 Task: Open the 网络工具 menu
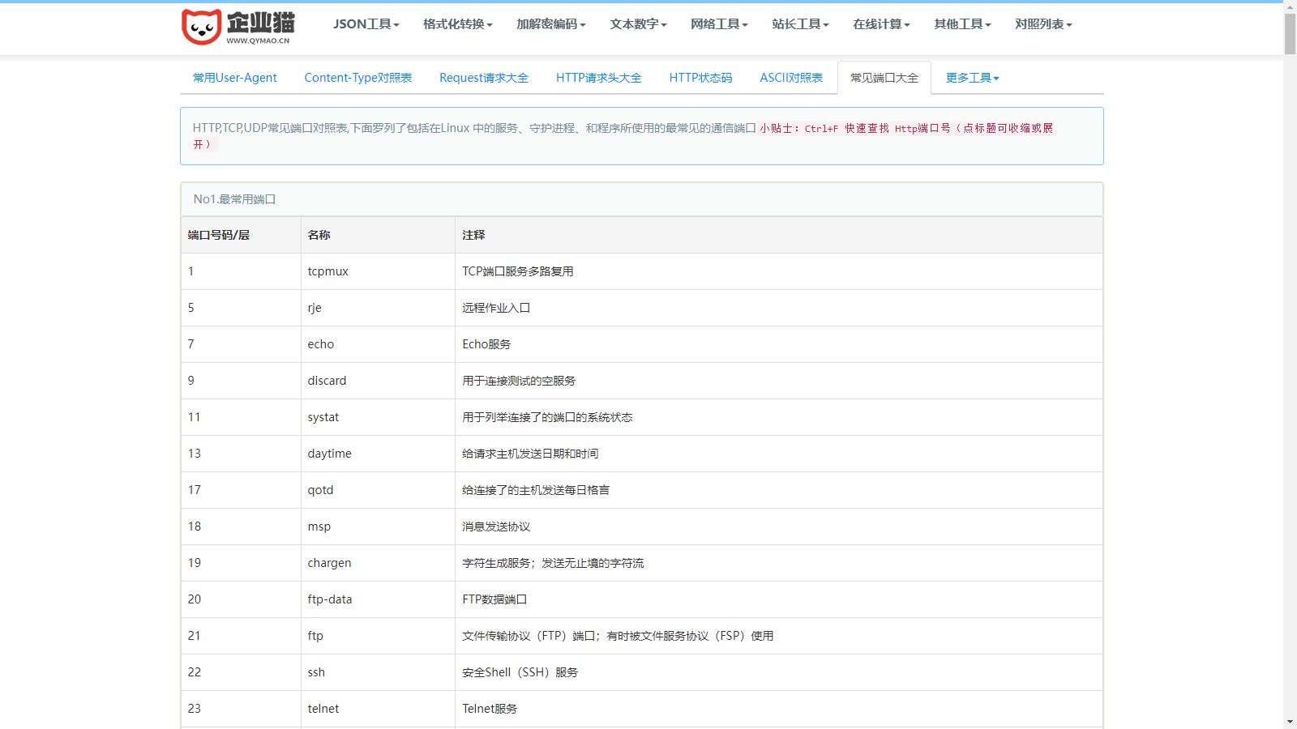(x=719, y=24)
